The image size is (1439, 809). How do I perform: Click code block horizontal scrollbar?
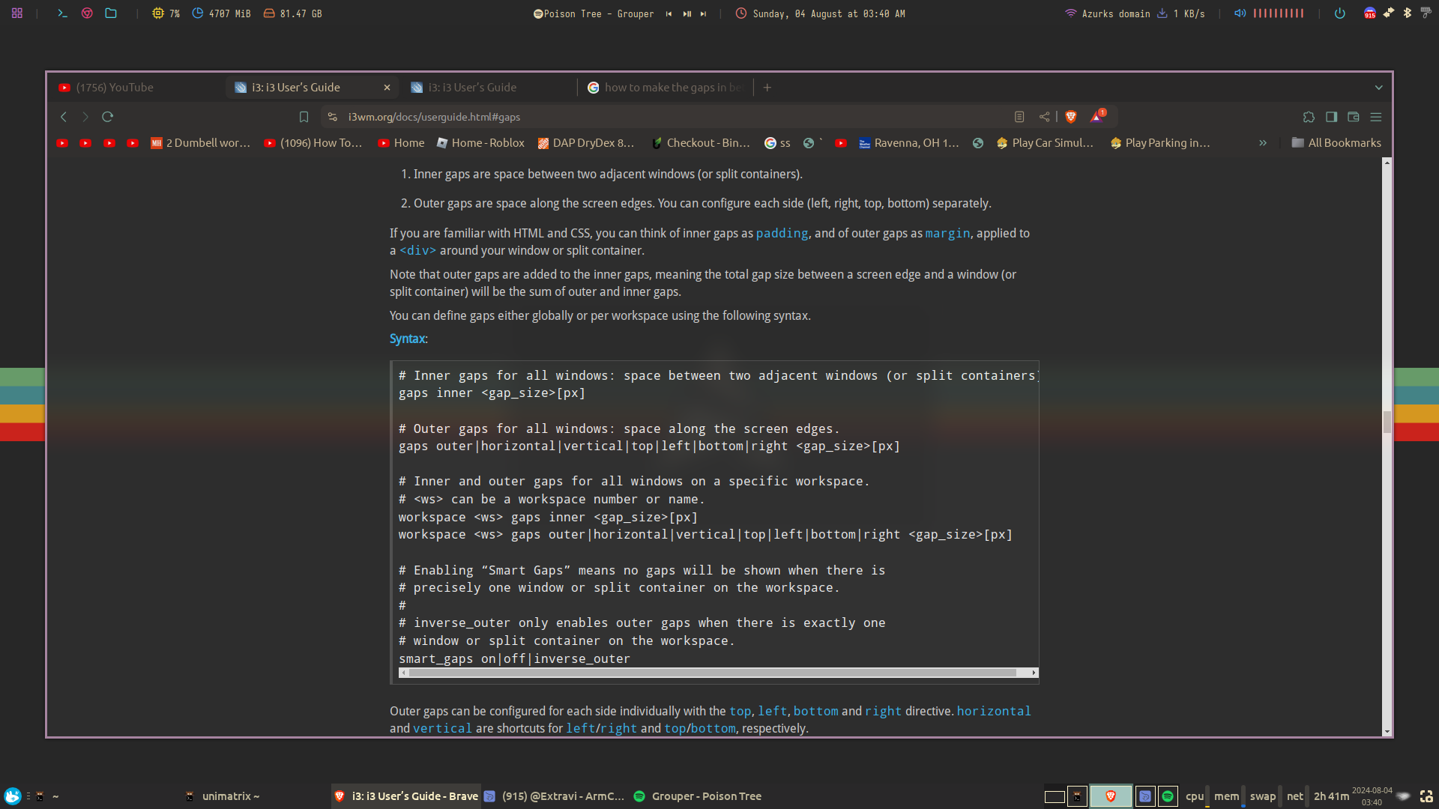tap(712, 673)
